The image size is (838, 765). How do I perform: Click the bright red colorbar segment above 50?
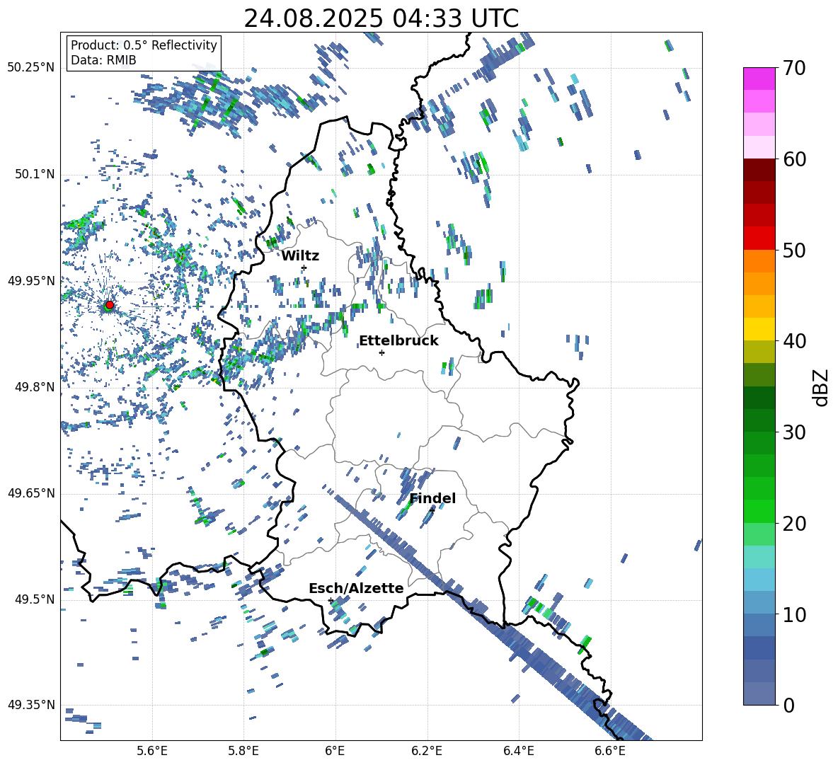coord(759,238)
